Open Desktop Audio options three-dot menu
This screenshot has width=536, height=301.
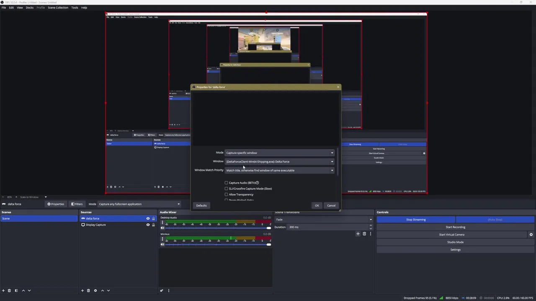(162, 223)
